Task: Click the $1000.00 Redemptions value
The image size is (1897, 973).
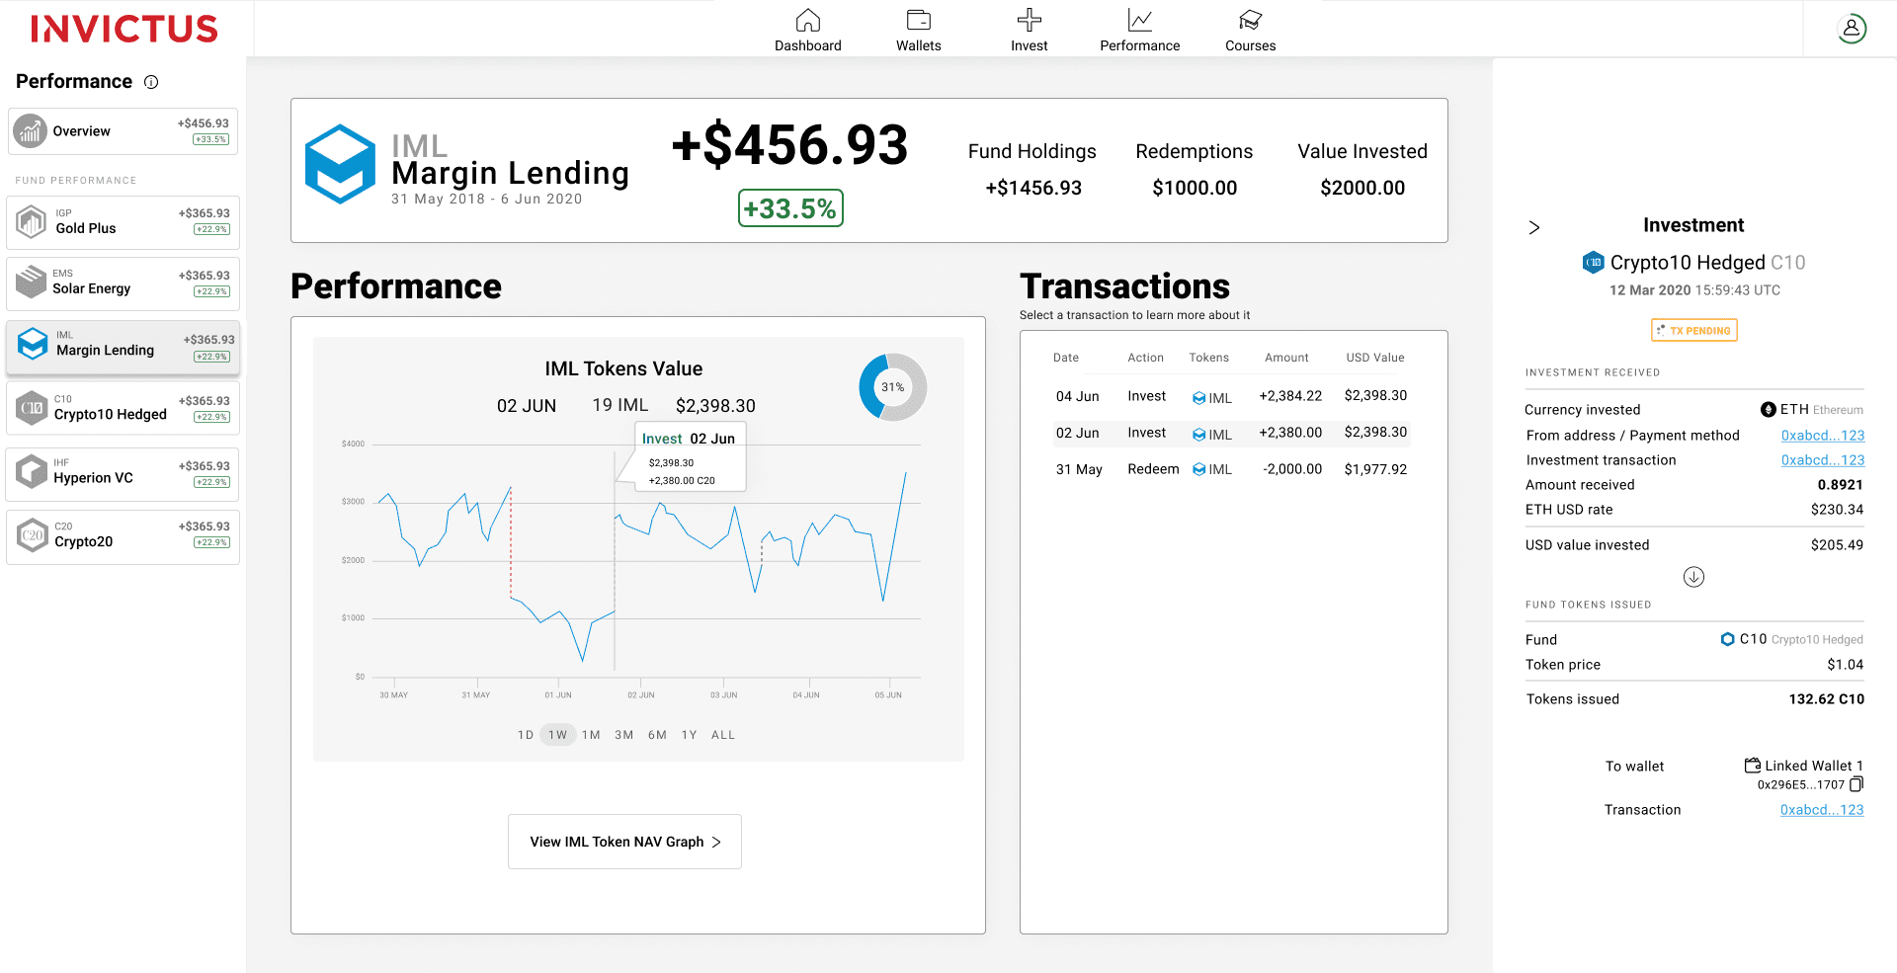Action: [1195, 188]
